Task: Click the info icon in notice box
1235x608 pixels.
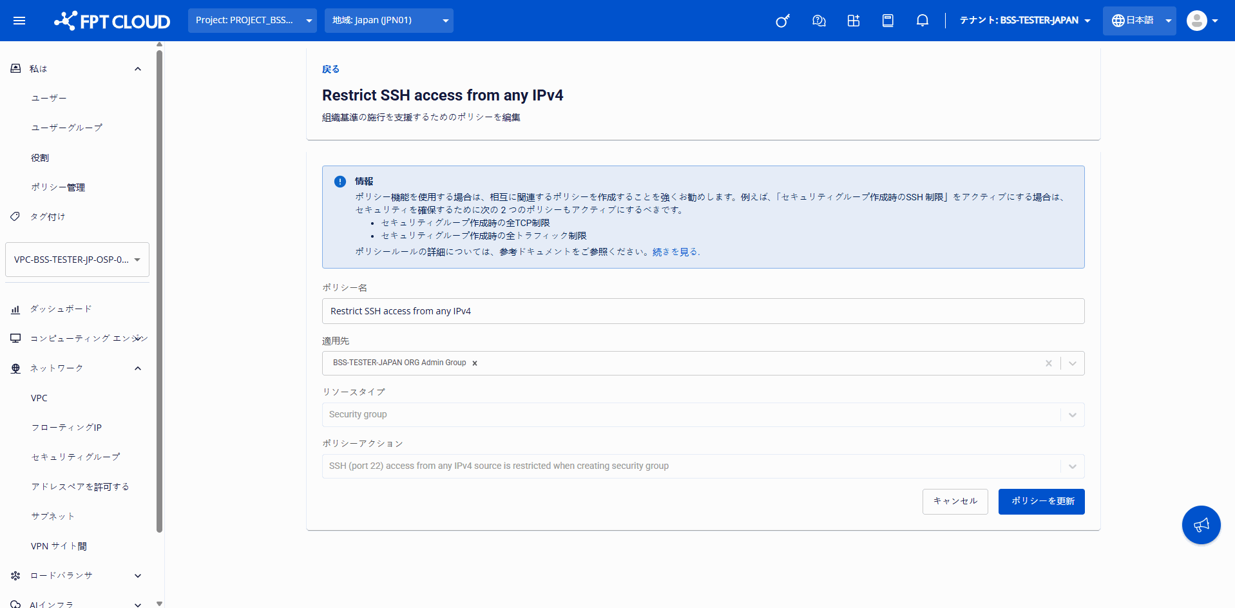Action: coord(340,182)
